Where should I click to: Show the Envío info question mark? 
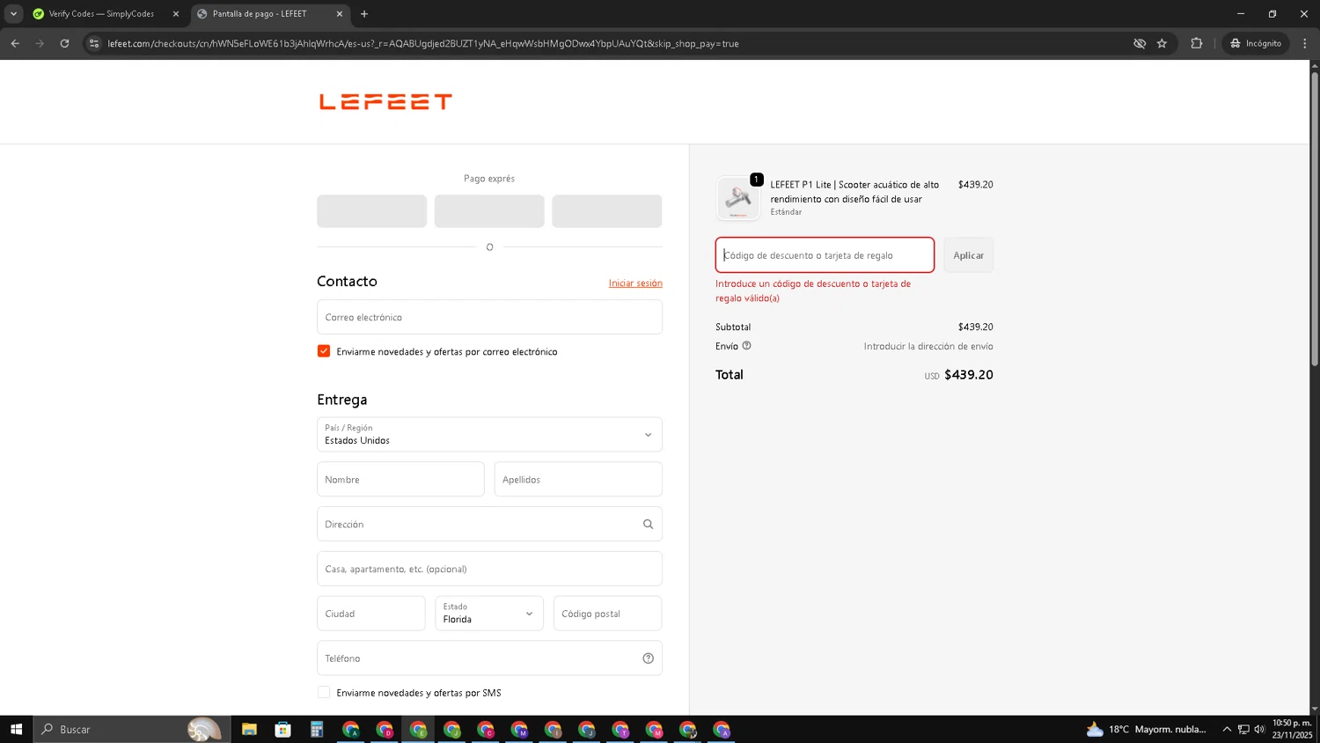pos(746,346)
